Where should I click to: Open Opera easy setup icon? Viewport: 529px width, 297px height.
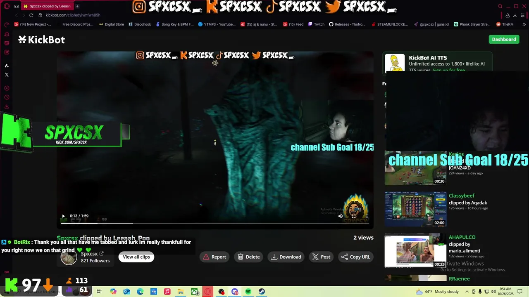point(523,15)
